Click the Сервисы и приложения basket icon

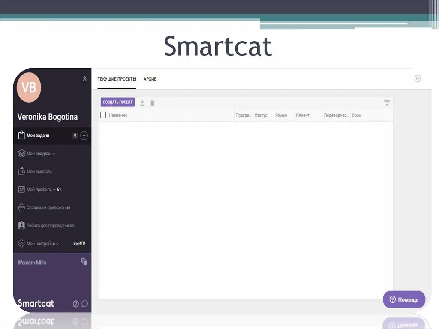click(x=21, y=207)
